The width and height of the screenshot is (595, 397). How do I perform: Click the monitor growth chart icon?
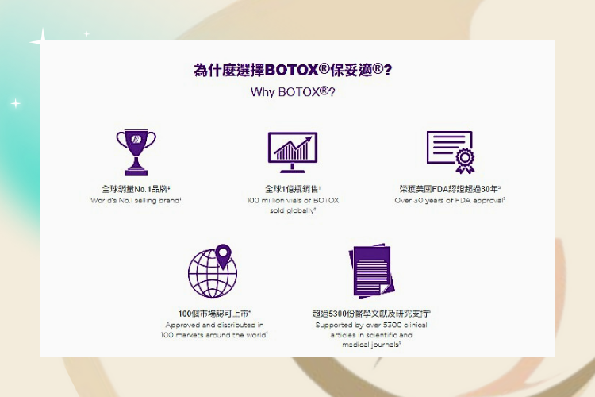click(293, 152)
